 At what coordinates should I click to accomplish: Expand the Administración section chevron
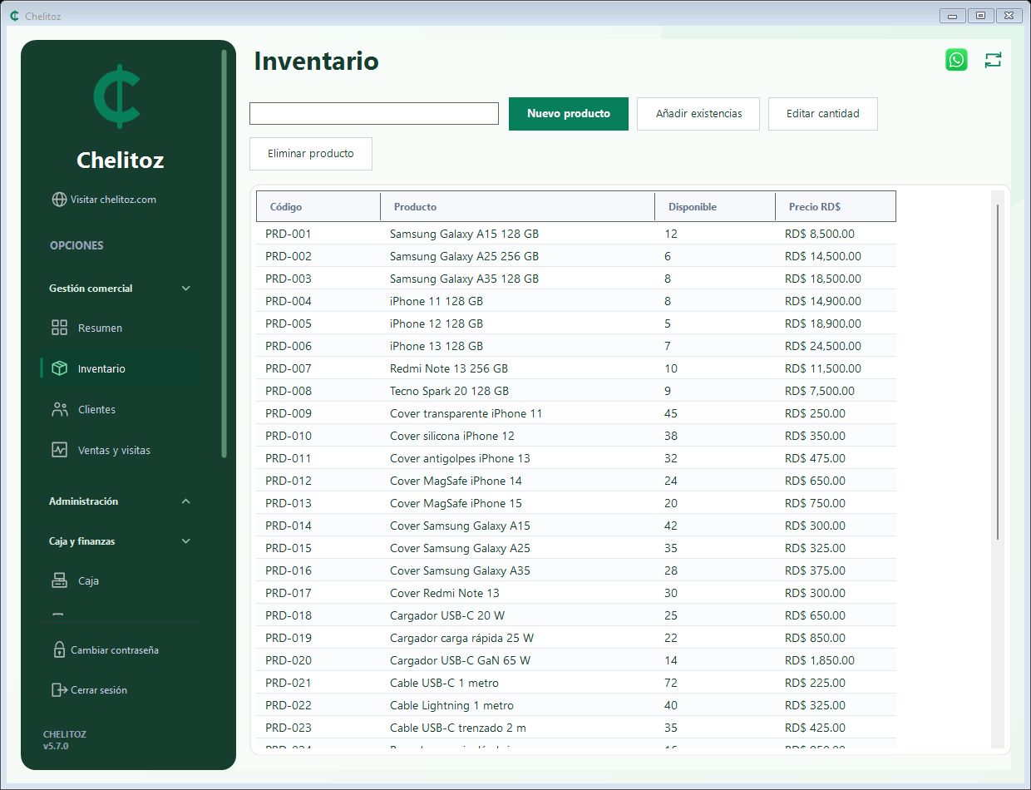(x=185, y=501)
